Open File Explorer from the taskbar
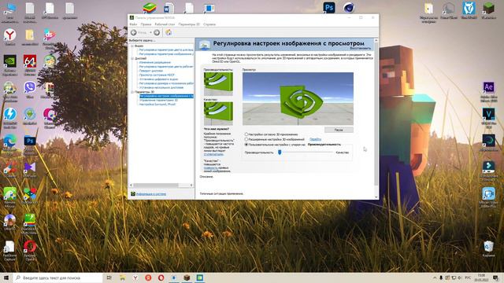The height and width of the screenshot is (283, 504). [x=123, y=277]
